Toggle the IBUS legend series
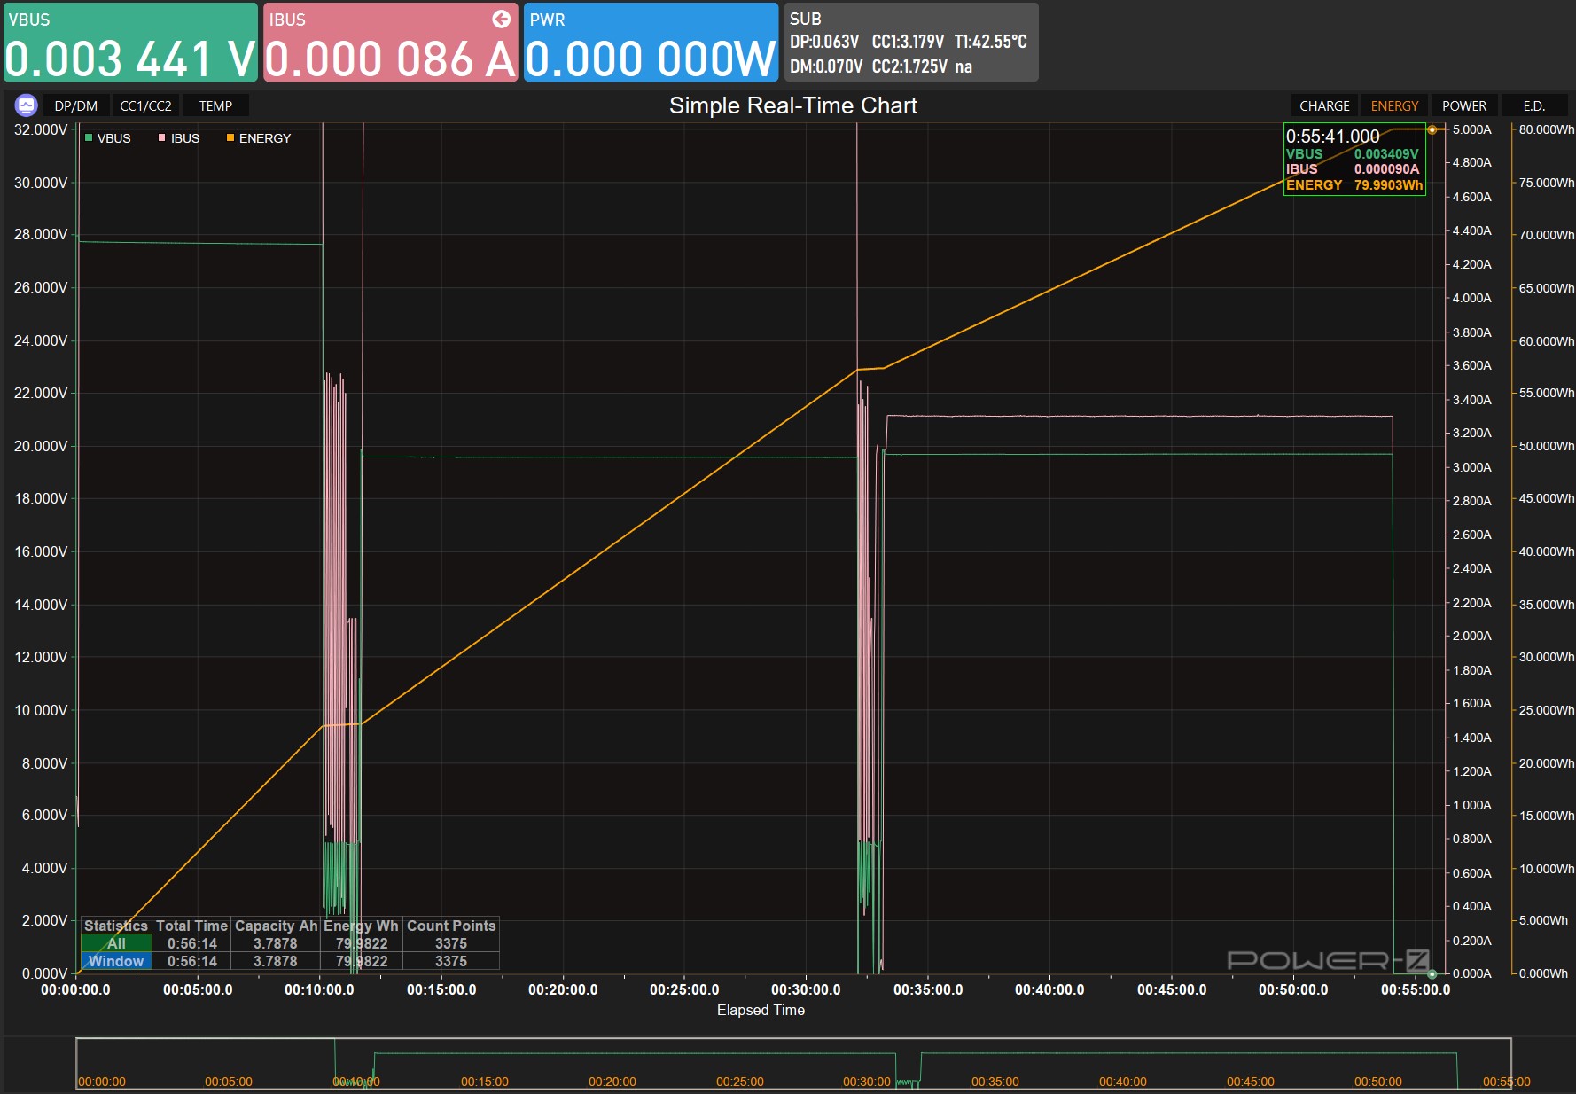This screenshot has height=1094, width=1576. coord(179,138)
